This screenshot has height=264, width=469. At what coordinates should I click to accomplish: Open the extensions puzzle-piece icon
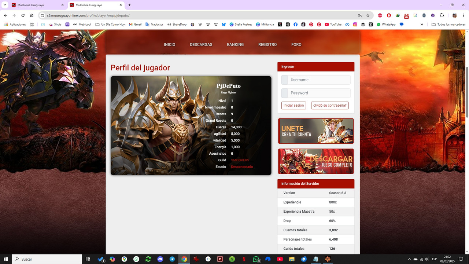442,15
